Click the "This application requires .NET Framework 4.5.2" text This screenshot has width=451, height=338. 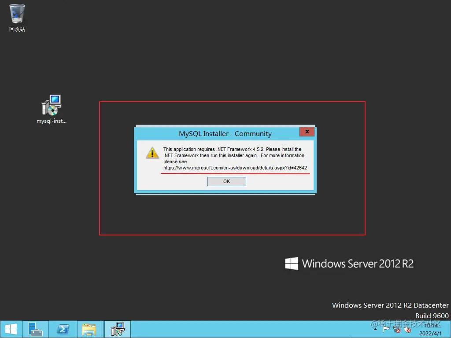coord(214,149)
